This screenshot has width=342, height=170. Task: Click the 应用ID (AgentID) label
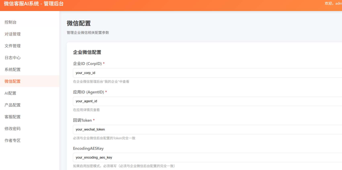(90, 92)
